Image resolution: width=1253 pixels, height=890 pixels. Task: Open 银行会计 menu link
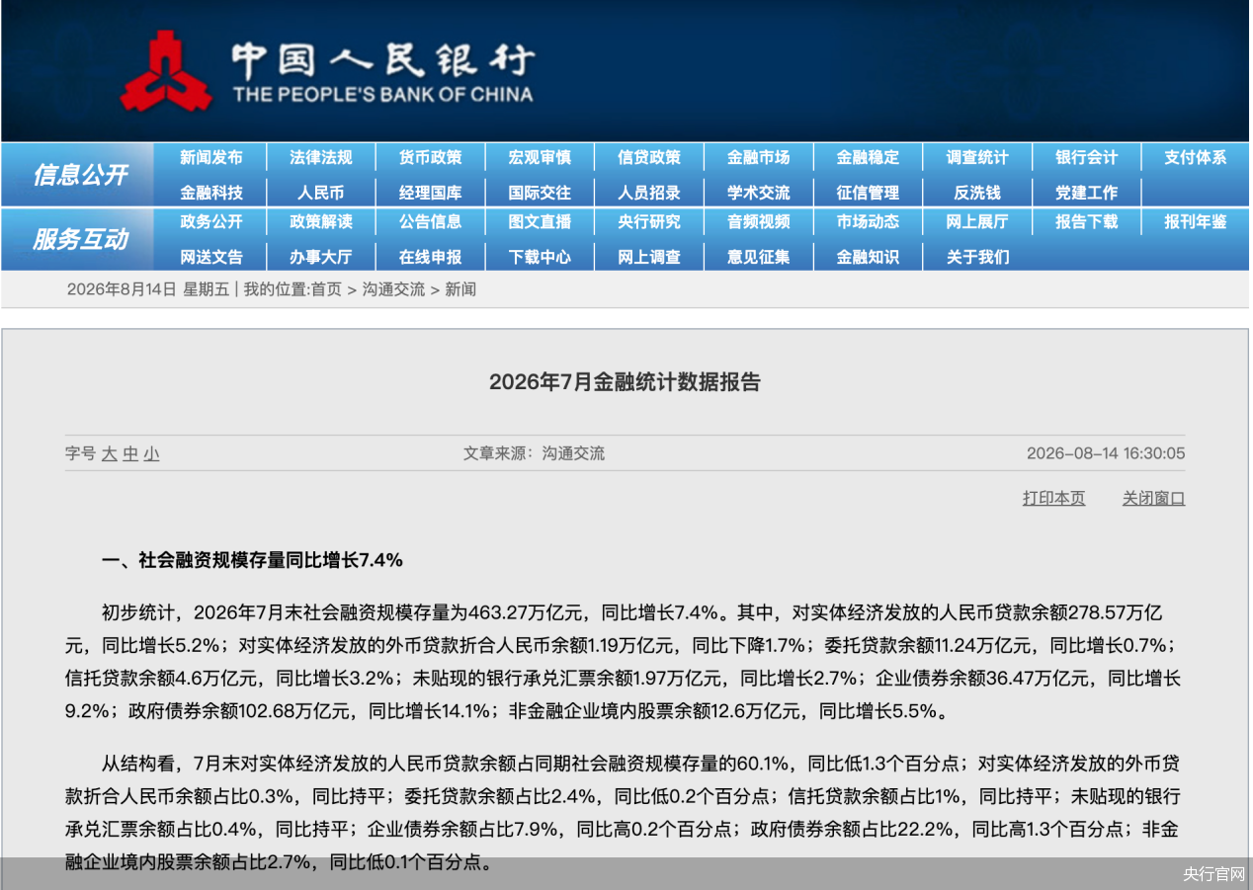[x=1086, y=157]
